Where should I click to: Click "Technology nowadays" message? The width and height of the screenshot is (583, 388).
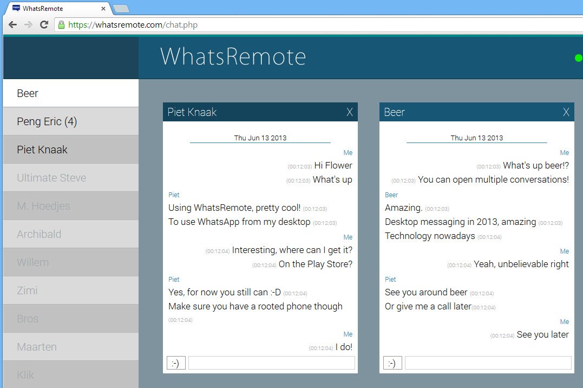point(430,236)
